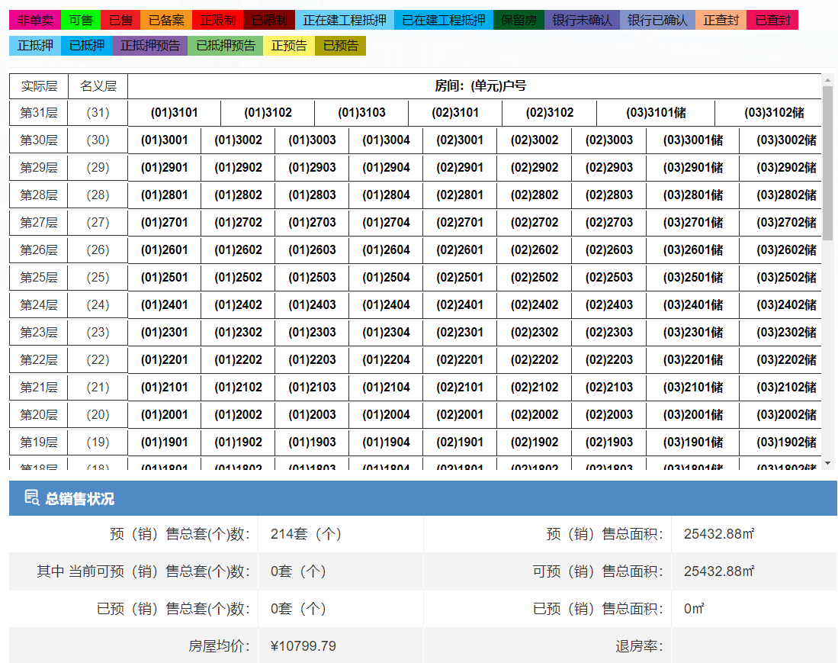The image size is (838, 663).
Task: Click the 已查封 legend swatch
Action: pos(772,21)
